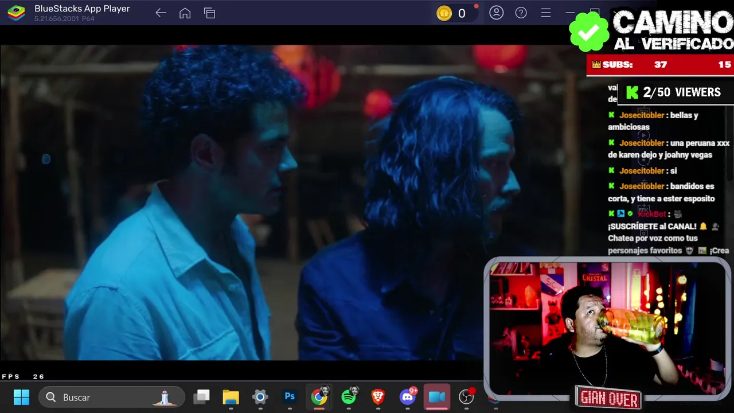734x413 pixels.
Task: Go back with the BlueStacks back arrow
Action: [161, 13]
